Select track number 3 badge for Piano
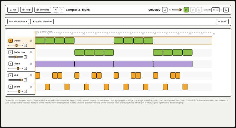Screen dimensions: 236x128 11,64
